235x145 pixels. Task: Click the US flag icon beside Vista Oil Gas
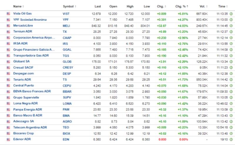[8, 13]
